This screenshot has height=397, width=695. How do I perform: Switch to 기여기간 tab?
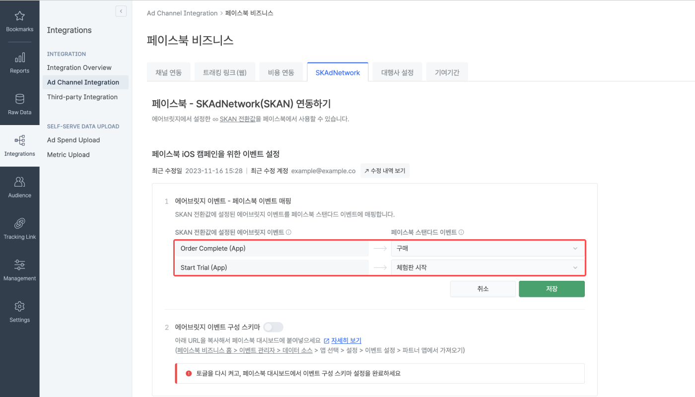click(x=447, y=72)
